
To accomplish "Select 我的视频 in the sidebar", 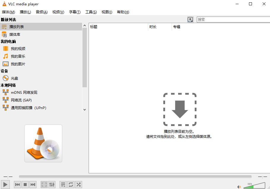I will coord(18,49).
